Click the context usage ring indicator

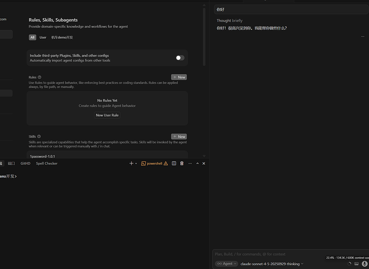coord(349,264)
